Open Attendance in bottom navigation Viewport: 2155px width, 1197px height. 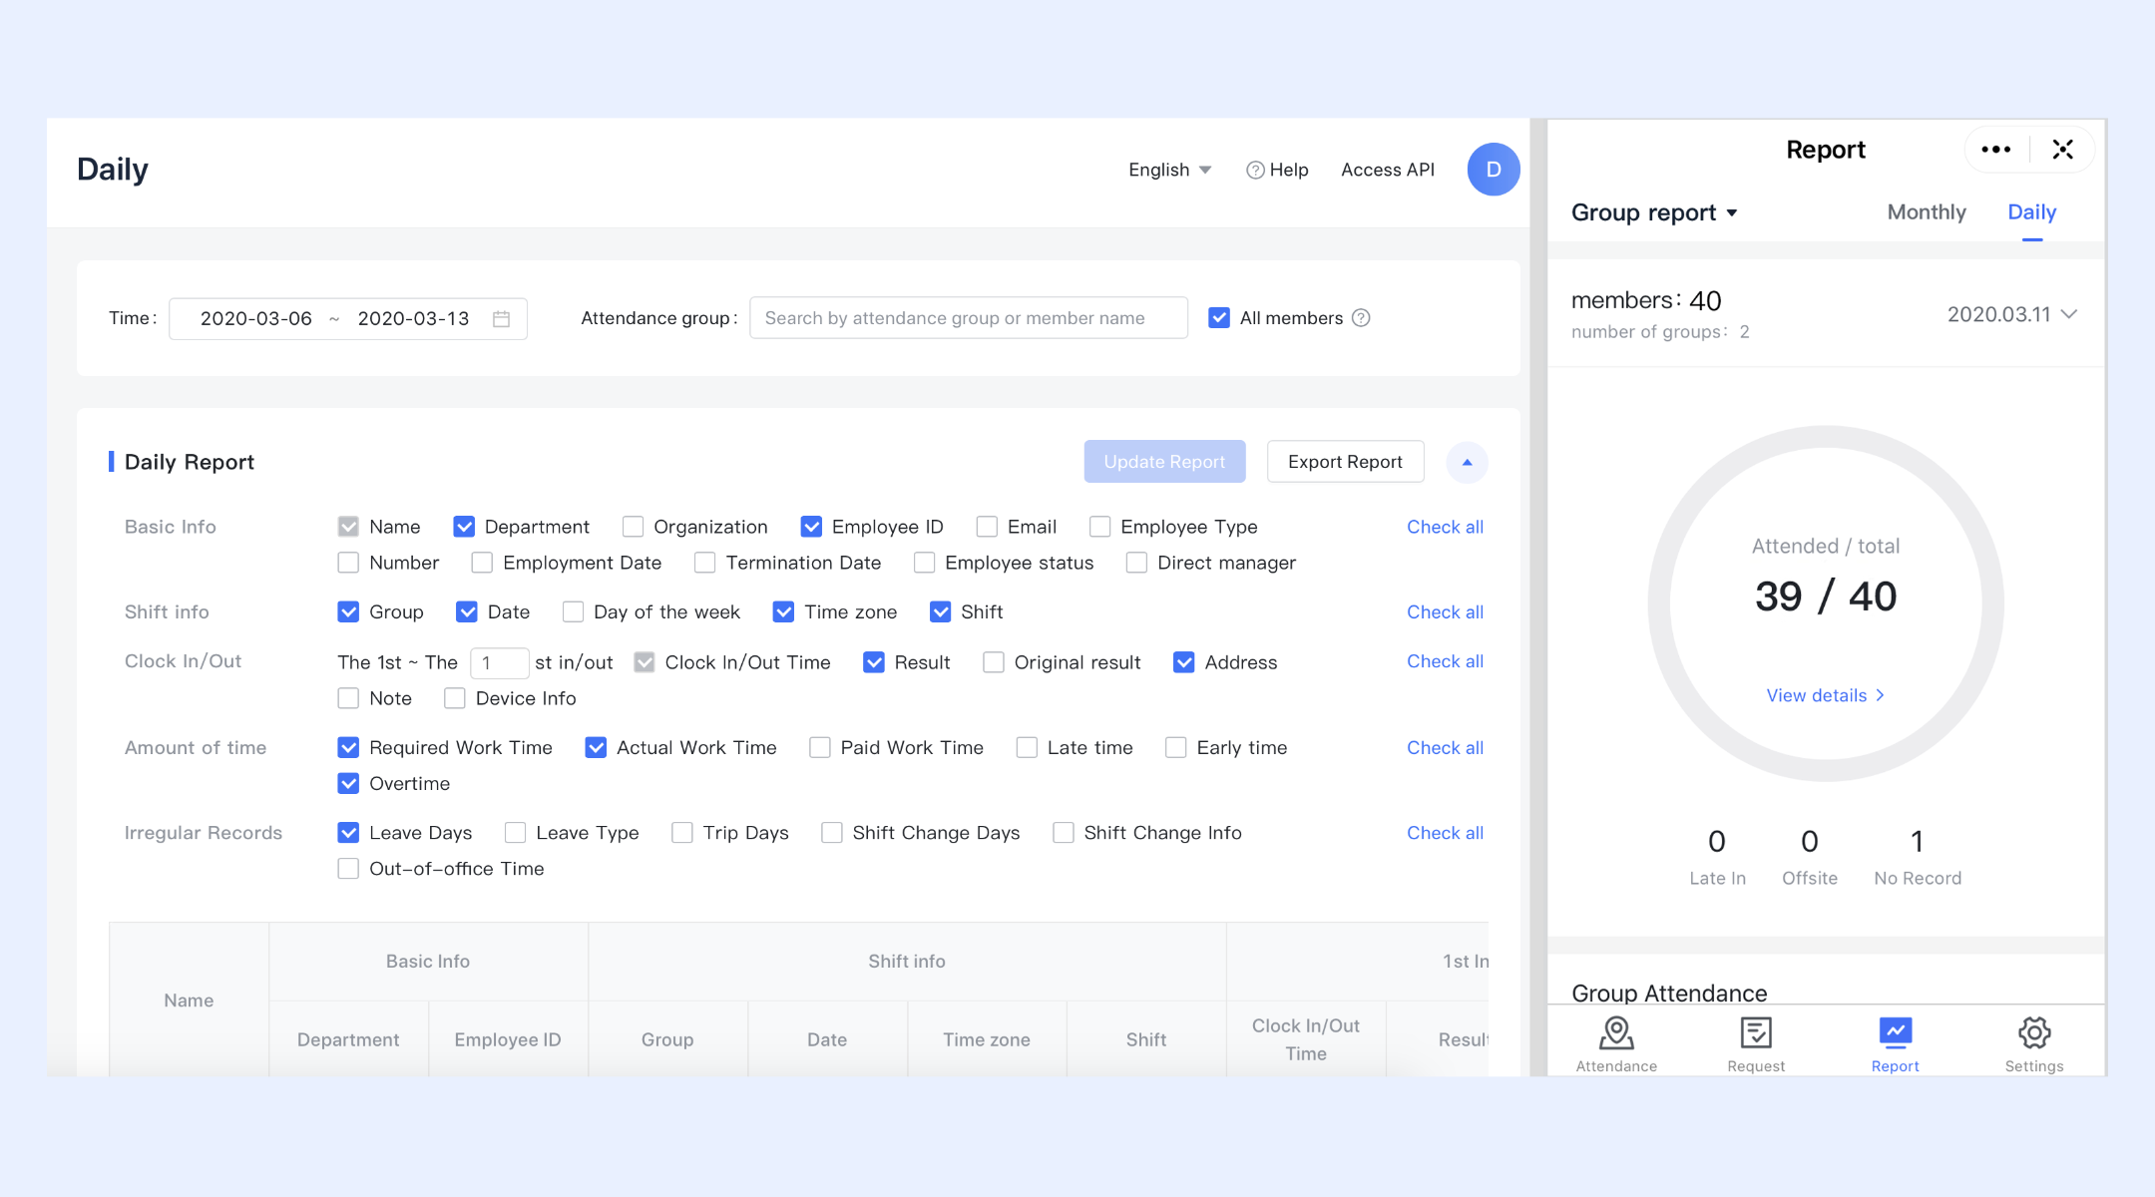tap(1616, 1044)
